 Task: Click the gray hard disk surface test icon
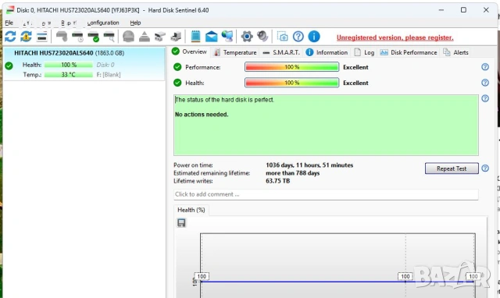[x=62, y=37]
